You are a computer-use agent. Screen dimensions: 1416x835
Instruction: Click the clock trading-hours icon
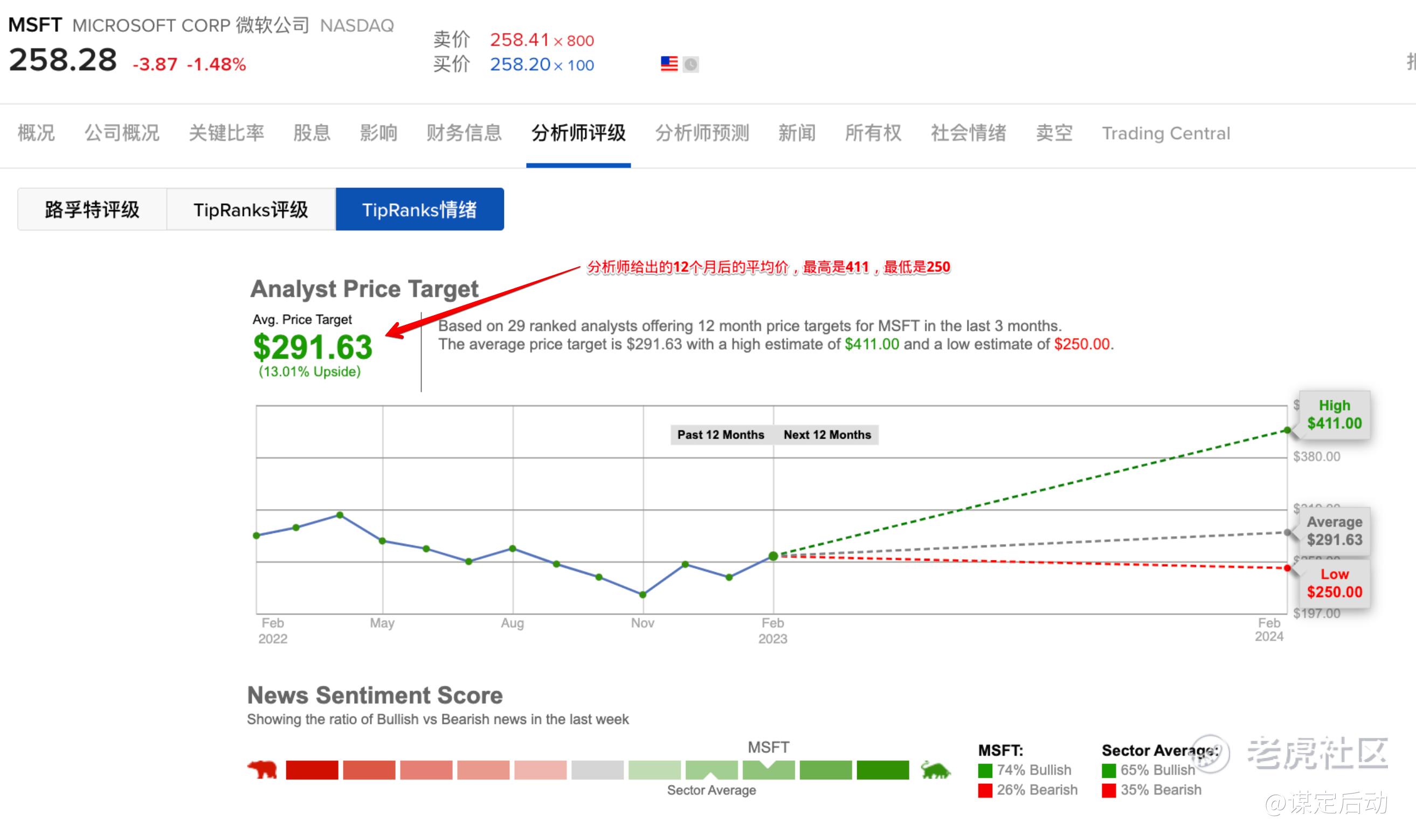pyautogui.click(x=691, y=64)
